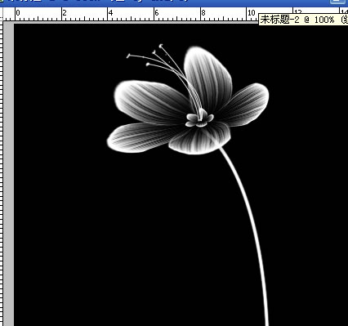Click the vertical ruler along the left edge
Viewport: 348px width, 326px height.
2,174
